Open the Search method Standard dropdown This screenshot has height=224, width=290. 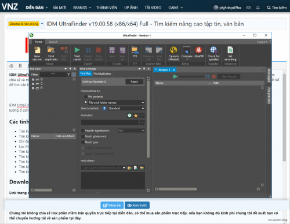126,108
